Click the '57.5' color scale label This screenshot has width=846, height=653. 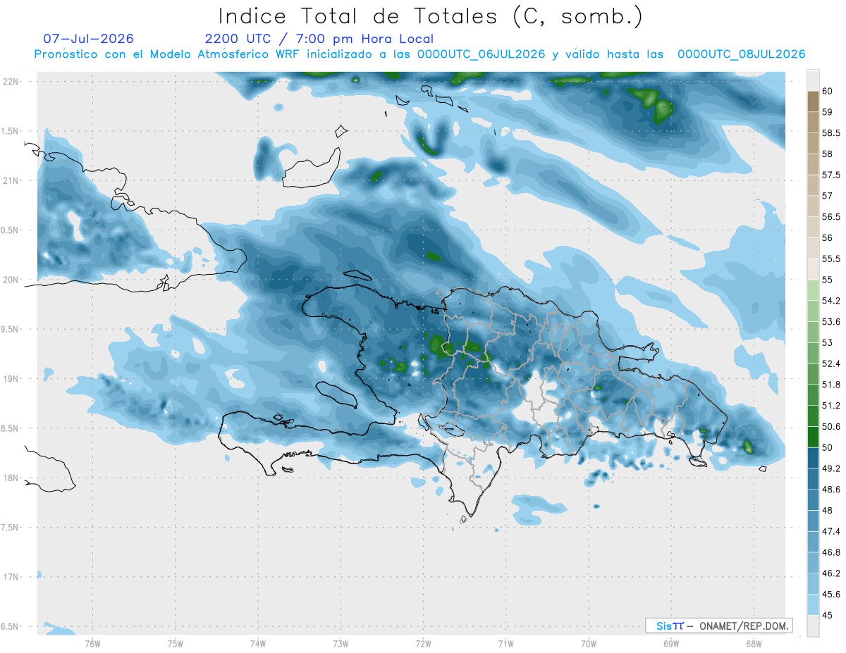click(830, 175)
